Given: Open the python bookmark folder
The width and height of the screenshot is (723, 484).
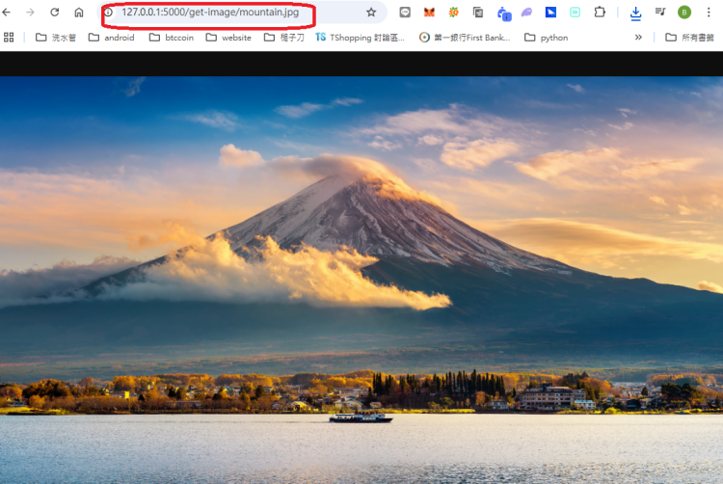Looking at the screenshot, I should (x=546, y=38).
